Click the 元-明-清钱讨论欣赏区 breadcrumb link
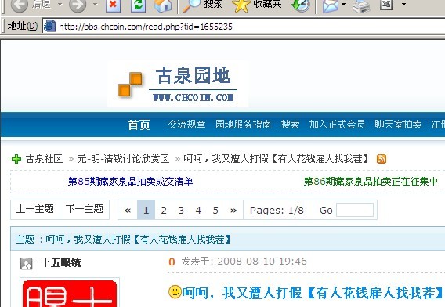 [x=123, y=159]
